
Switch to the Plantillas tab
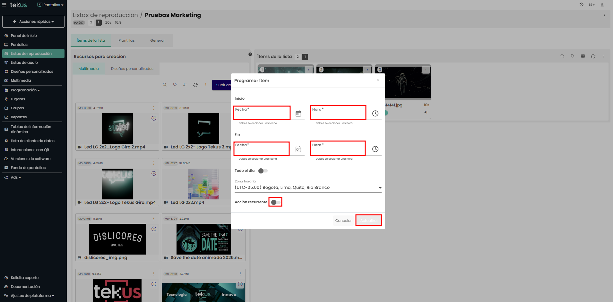126,40
